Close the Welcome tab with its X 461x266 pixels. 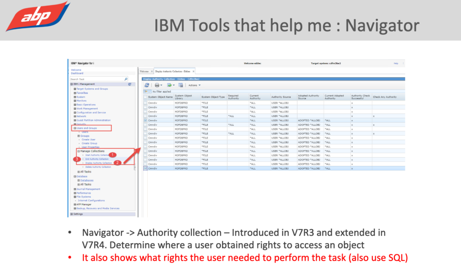tap(152, 71)
